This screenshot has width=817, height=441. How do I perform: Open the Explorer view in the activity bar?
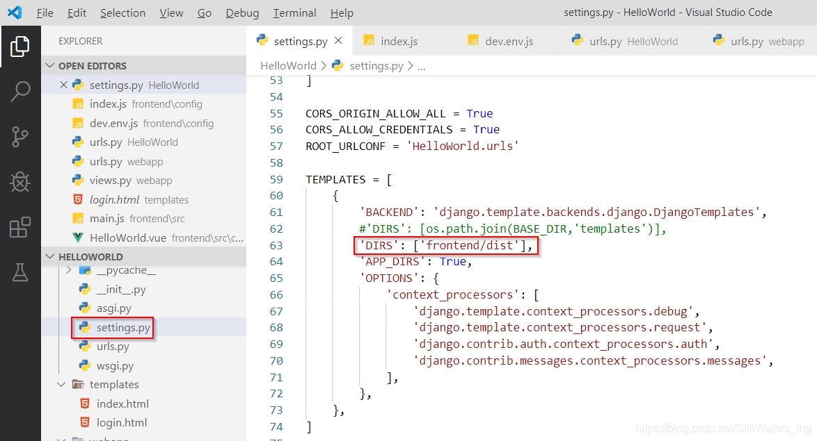[19, 47]
